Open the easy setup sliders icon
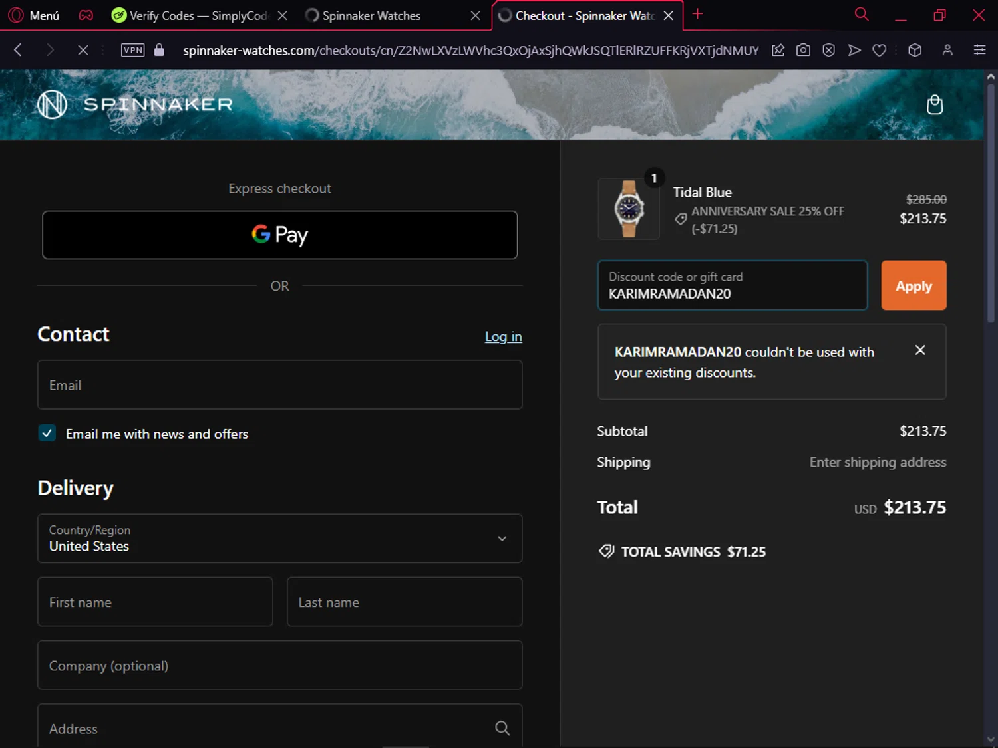The height and width of the screenshot is (748, 998). (979, 50)
